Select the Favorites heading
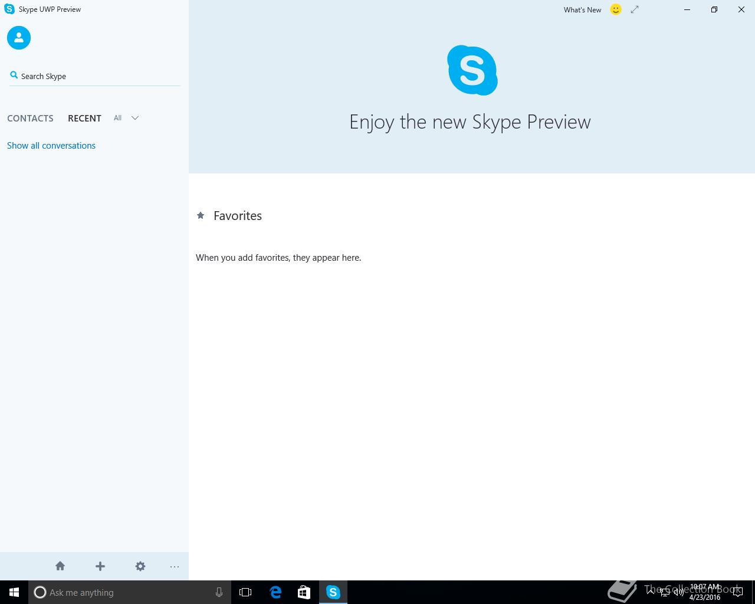 (x=238, y=216)
